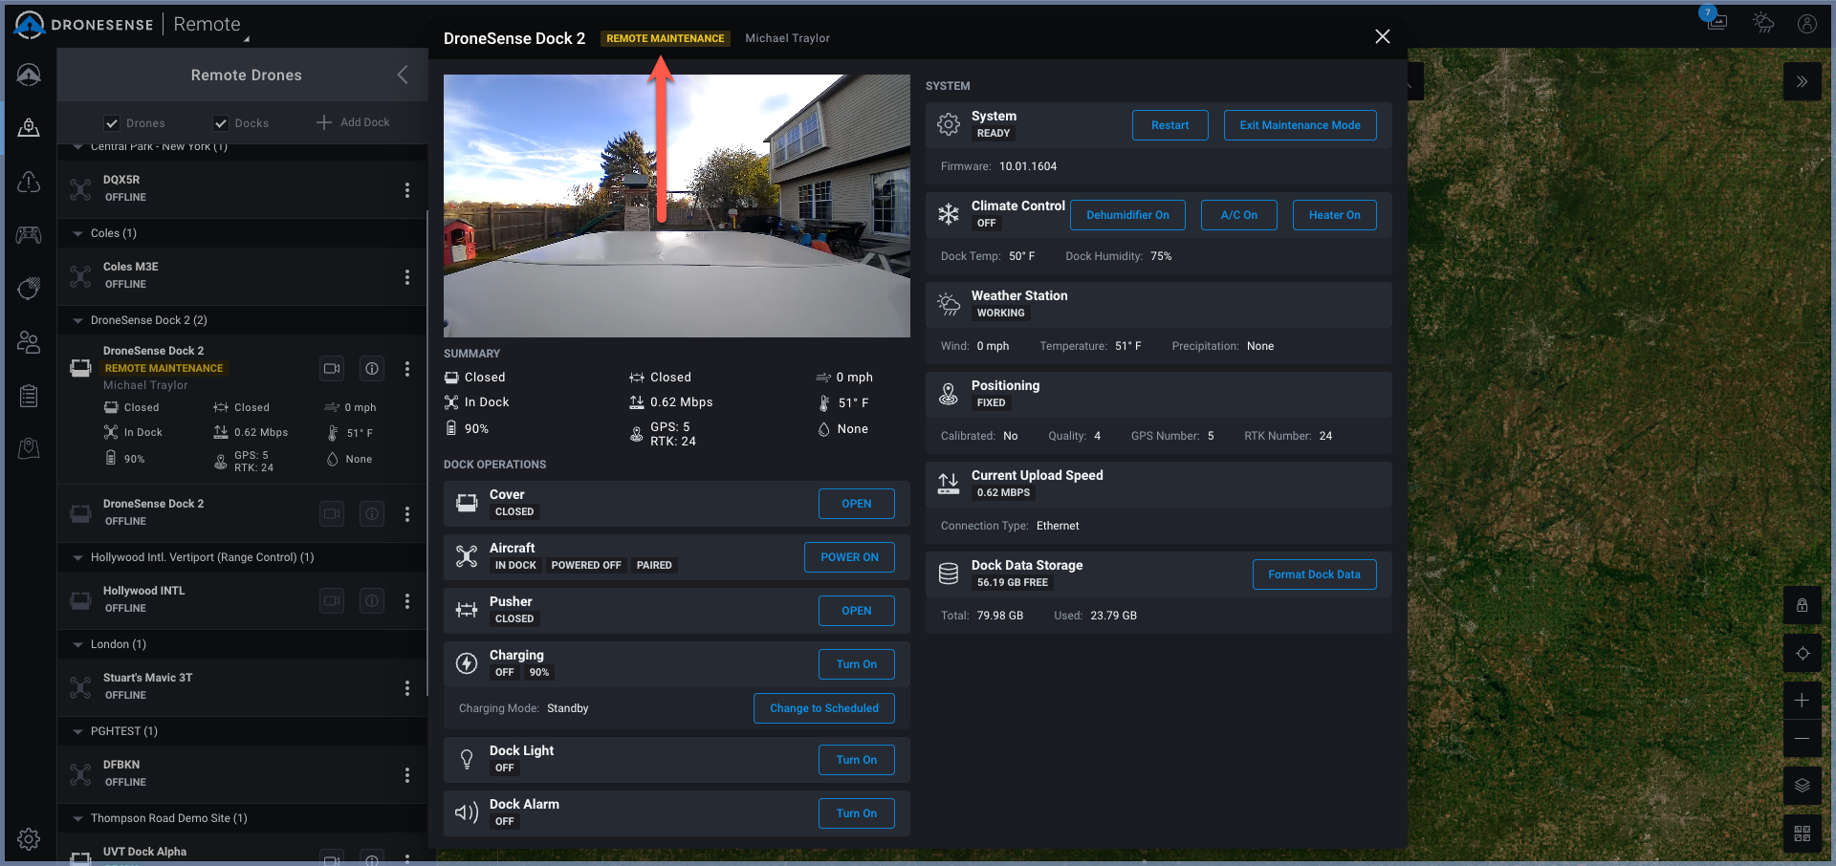Click the Weather Station icon

(x=949, y=304)
